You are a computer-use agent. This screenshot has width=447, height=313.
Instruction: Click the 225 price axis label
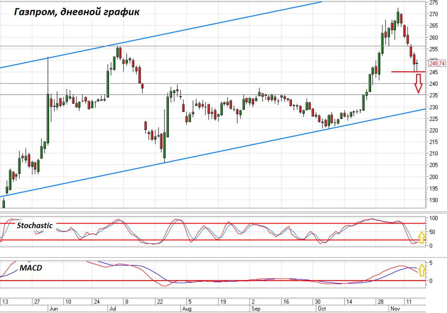[x=433, y=119]
